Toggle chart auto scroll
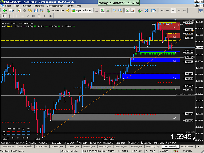Screen dimensions: 204x153 (x=127, y=10)
